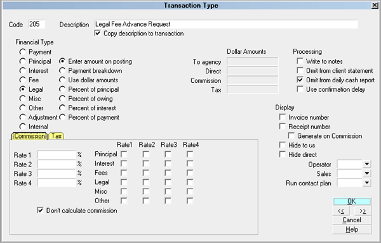The height and width of the screenshot is (243, 381).
Task: Select the Payment financial type
Action: coord(23,52)
